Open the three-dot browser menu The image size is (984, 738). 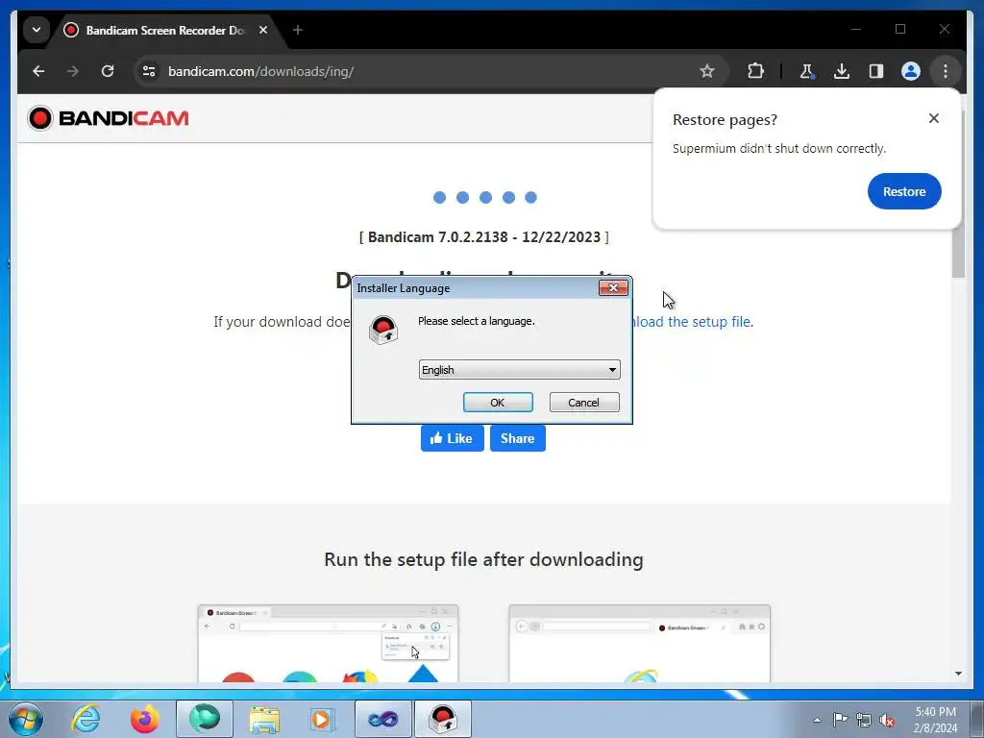pyautogui.click(x=946, y=71)
